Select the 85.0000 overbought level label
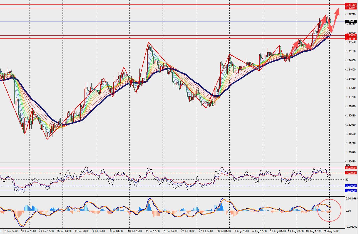358x234 pixels. [x=350, y=168]
